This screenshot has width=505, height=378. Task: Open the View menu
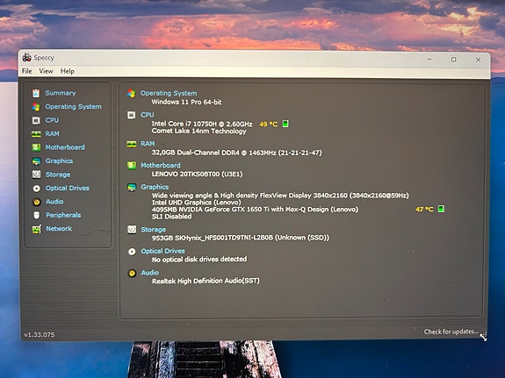coord(46,71)
